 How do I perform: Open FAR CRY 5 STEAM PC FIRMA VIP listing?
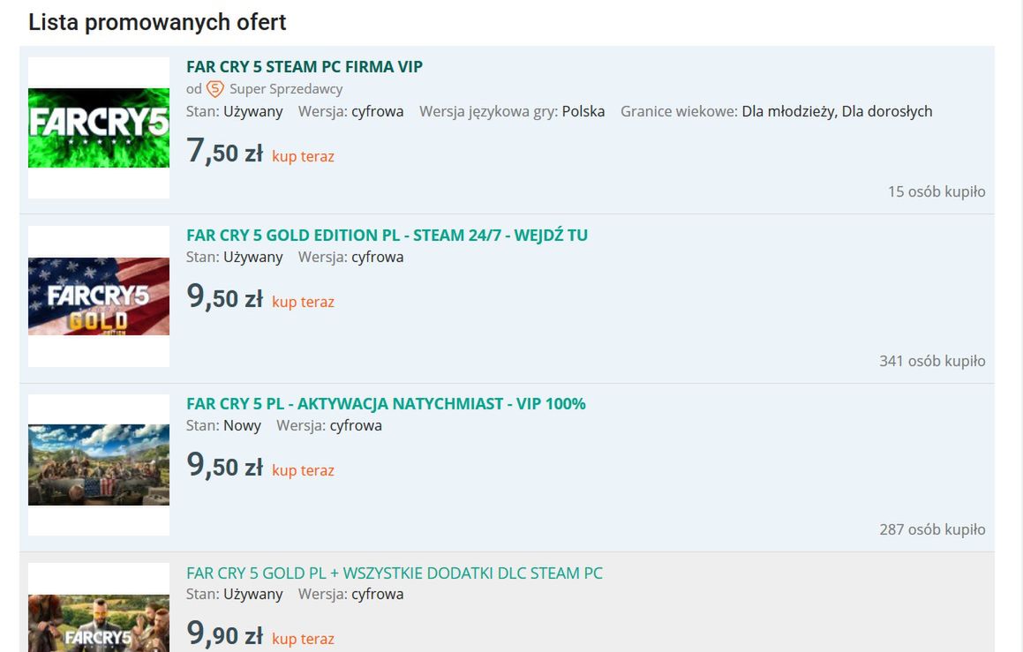click(x=305, y=67)
